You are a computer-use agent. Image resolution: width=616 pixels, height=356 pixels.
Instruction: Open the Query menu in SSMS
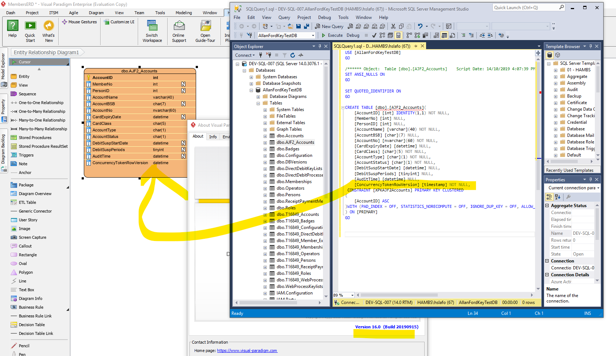(x=284, y=17)
